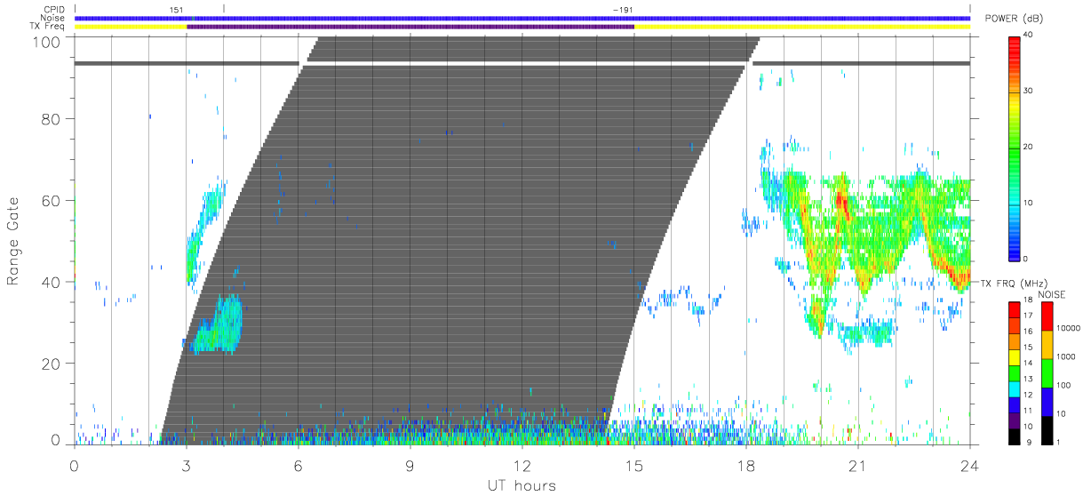Image resolution: width=1091 pixels, height=504 pixels.
Task: Click the TX FRQ (MHz) color scale bar
Action: click(x=1015, y=372)
